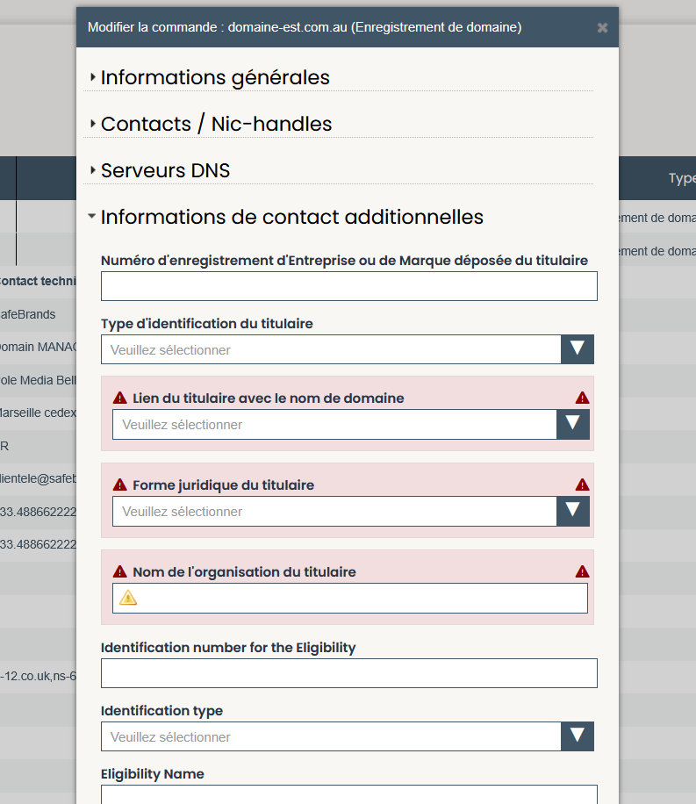Click arrow button of Identification type dropdown
The width and height of the screenshot is (696, 804).
click(x=578, y=736)
